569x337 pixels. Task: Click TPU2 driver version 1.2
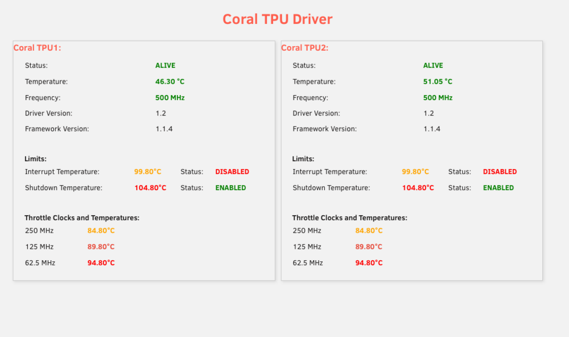coord(428,113)
